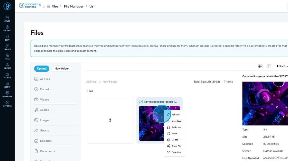The image size is (288, 161).
Task: Click the round logo atop the sidebar
Action: point(7,6)
